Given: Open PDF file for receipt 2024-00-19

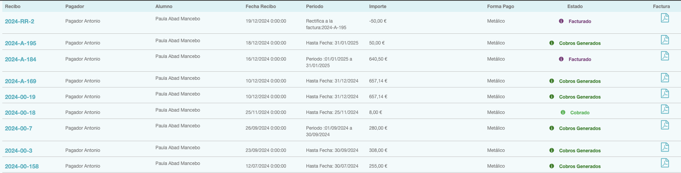Looking at the screenshot, I should (x=665, y=94).
